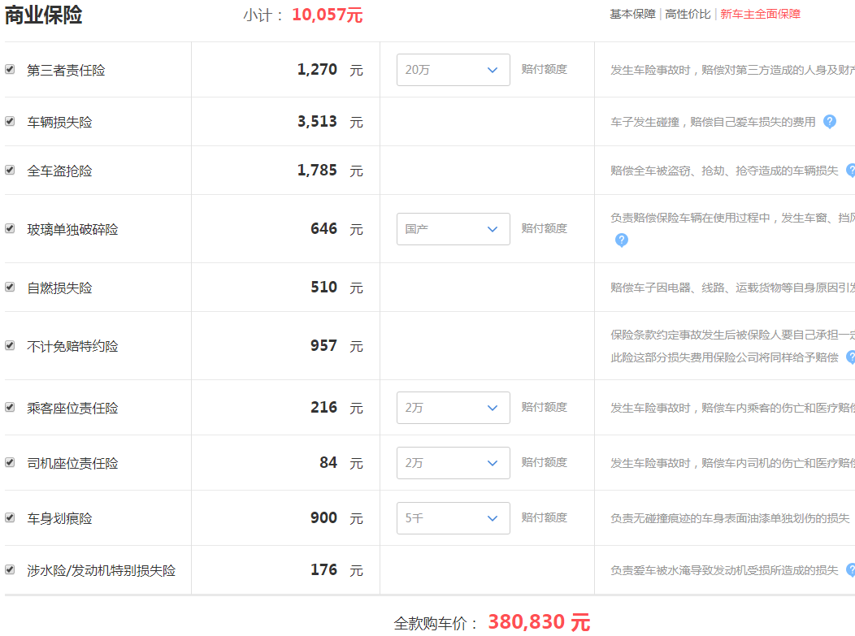Open help icon for 涉水险 description
Viewport: 855px width, 636px height.
[851, 570]
